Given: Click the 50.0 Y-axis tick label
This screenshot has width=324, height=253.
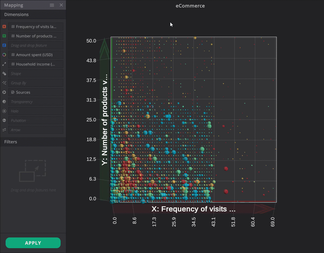Looking at the screenshot, I should [91, 41].
